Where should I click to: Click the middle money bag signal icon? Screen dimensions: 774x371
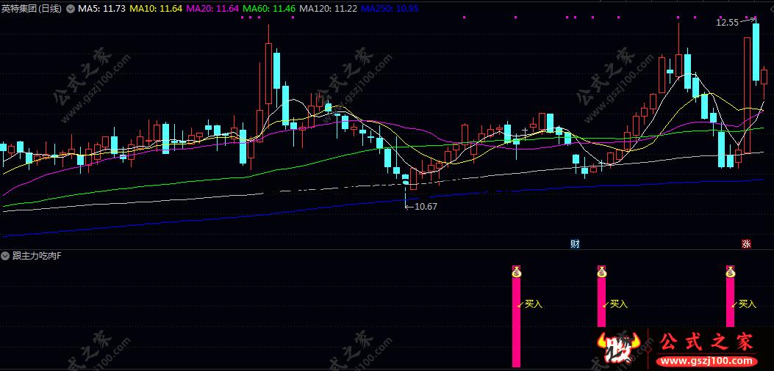coord(602,271)
